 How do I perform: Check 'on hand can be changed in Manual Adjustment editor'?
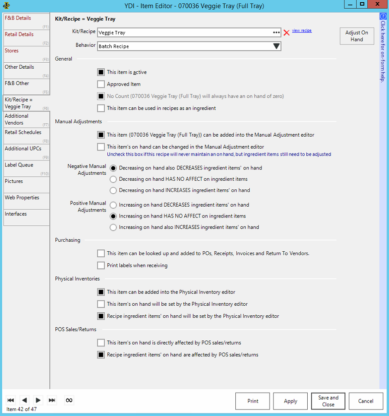[101, 147]
